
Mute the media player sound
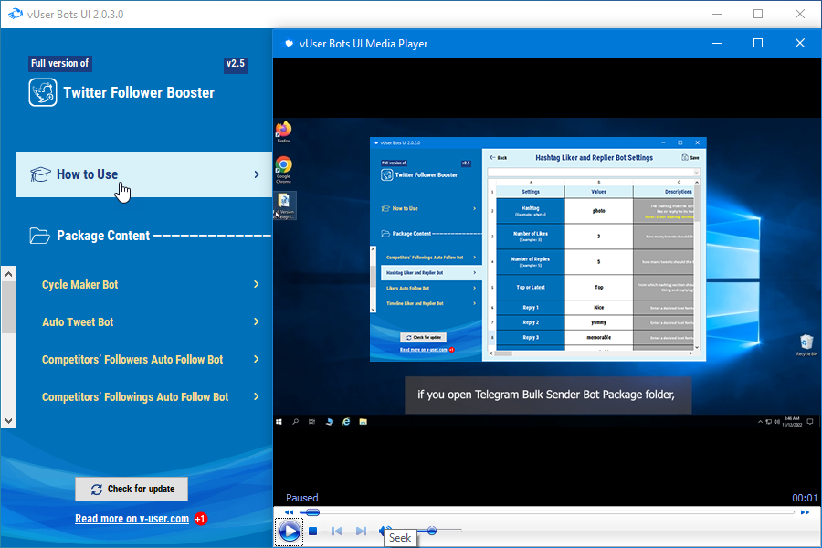pyautogui.click(x=384, y=530)
